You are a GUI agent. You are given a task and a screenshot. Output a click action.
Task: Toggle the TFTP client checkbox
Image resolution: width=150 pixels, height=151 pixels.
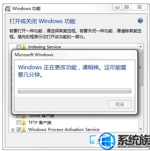pyautogui.click(x=19, y=123)
